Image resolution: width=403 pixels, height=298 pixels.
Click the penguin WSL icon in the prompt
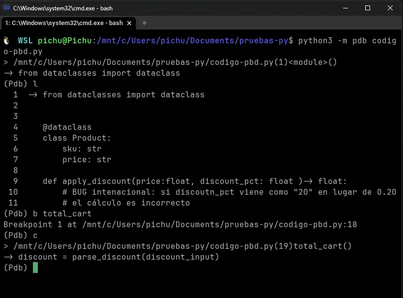[7, 41]
